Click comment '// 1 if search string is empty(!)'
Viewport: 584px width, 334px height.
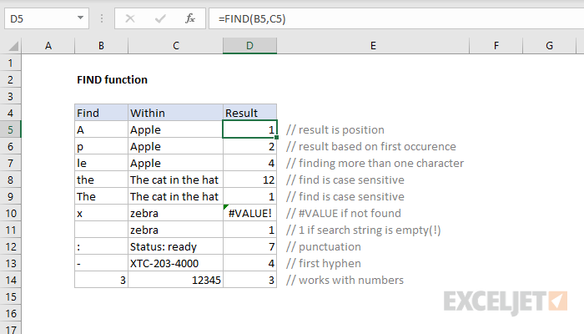(x=363, y=230)
